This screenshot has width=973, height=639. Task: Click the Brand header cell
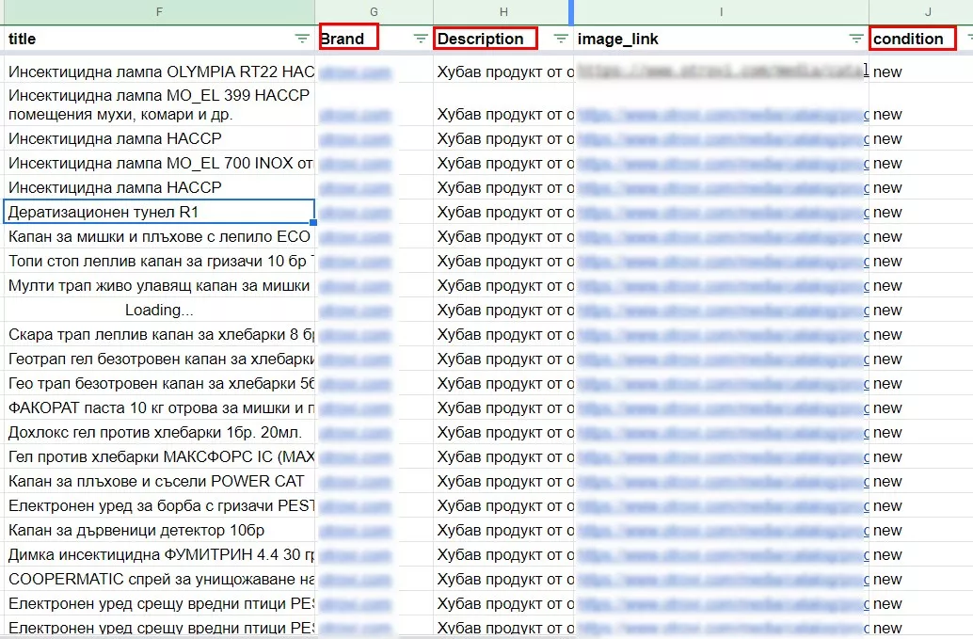tap(375, 39)
